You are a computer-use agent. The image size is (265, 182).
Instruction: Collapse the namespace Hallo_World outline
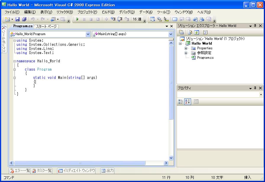tap(15, 61)
